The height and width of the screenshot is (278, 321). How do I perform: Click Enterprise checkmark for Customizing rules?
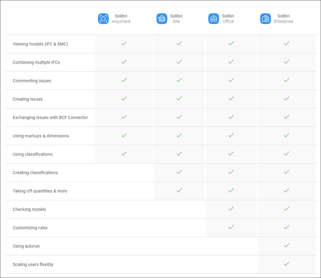click(x=287, y=227)
